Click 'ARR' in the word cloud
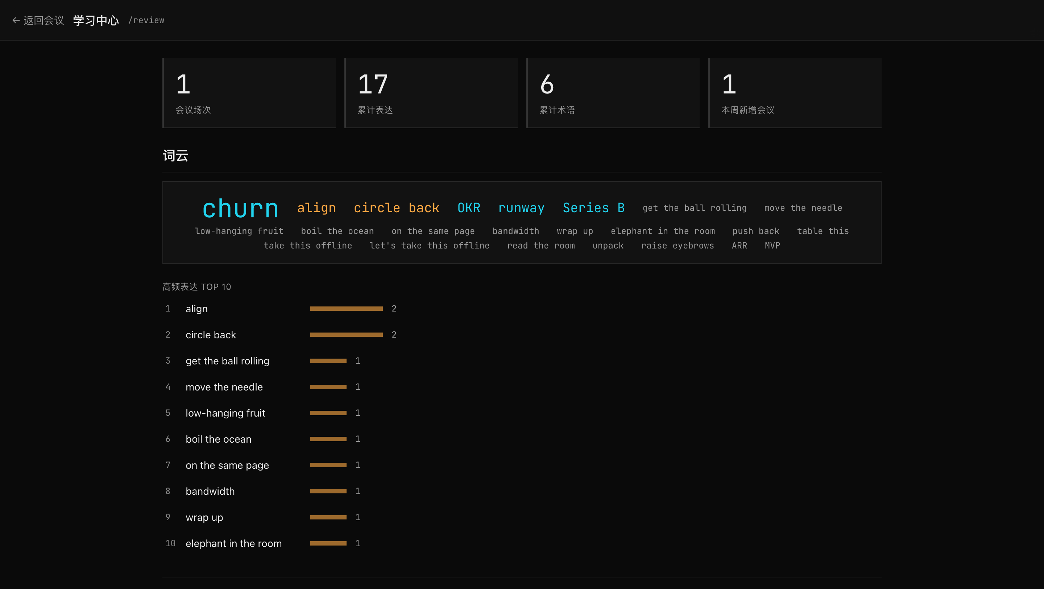The height and width of the screenshot is (589, 1044). [x=739, y=246]
